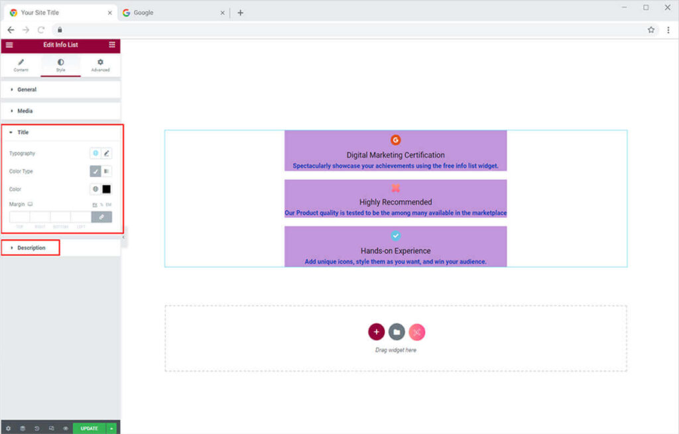
Task: Expand the General section
Action: coord(27,89)
